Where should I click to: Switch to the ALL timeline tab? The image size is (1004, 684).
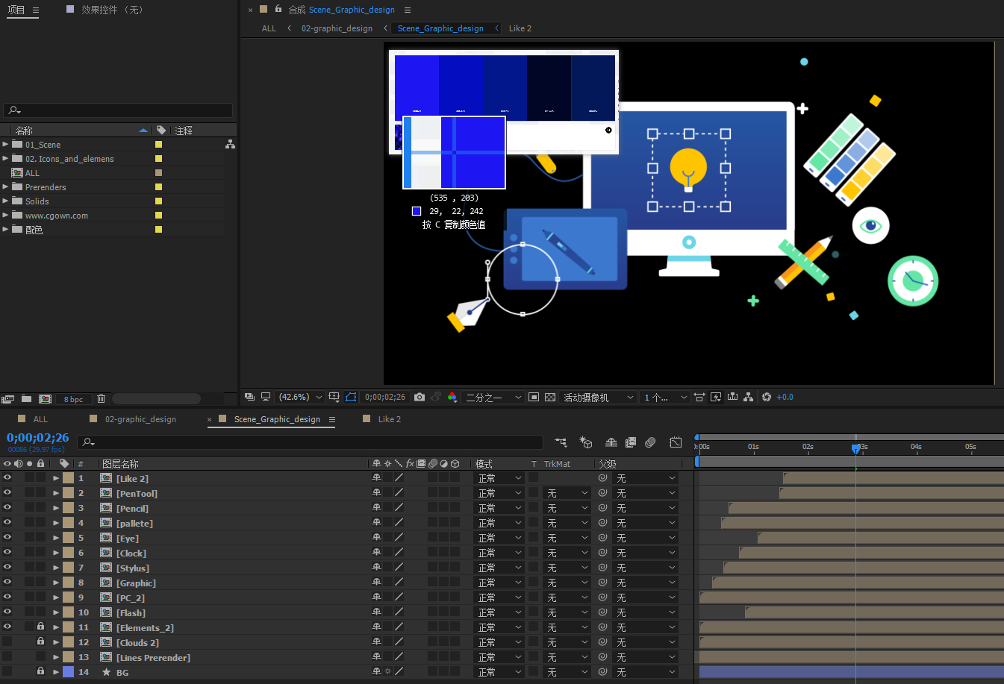click(40, 419)
